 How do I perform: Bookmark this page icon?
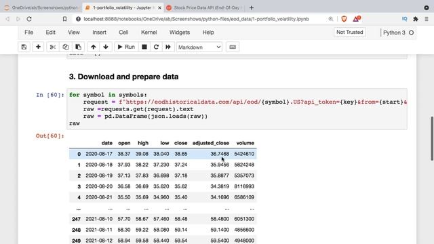[64, 19]
